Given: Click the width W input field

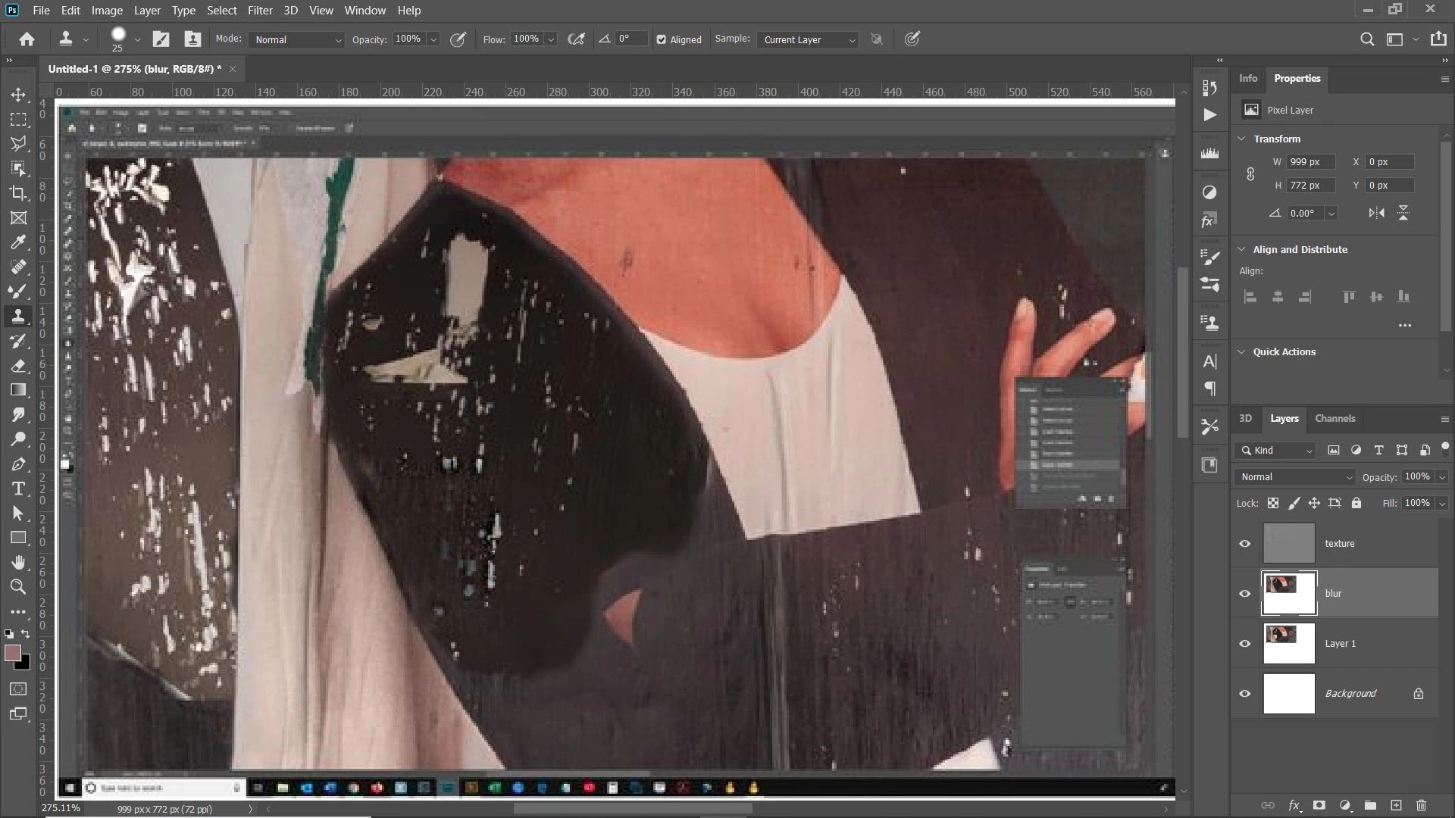Looking at the screenshot, I should pos(1310,162).
